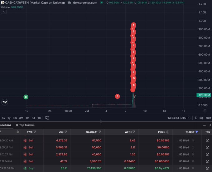Select the 6m time range

15,118
